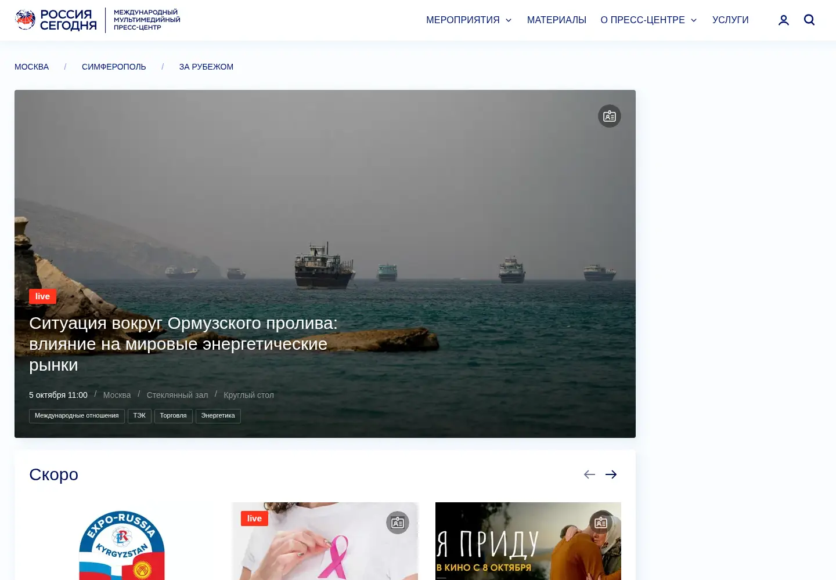Open the user account profile icon

(784, 20)
